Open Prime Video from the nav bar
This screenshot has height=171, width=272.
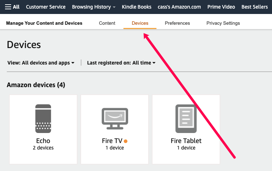221,7
